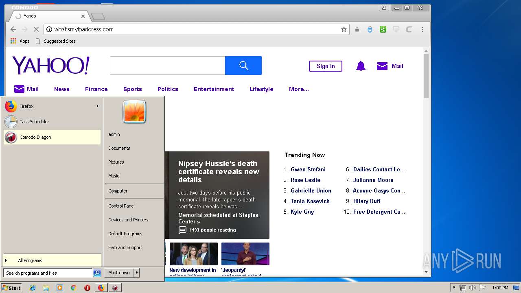This screenshot has width=521, height=293.
Task: Open Sports in Yahoo navigation
Action: (x=133, y=89)
